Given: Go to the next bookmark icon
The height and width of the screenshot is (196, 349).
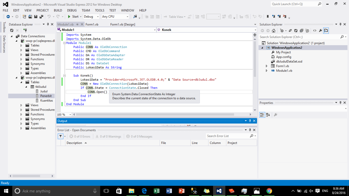Looking at the screenshot, I should (279, 17).
